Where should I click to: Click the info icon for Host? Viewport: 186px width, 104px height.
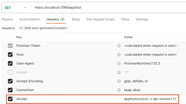point(119,55)
